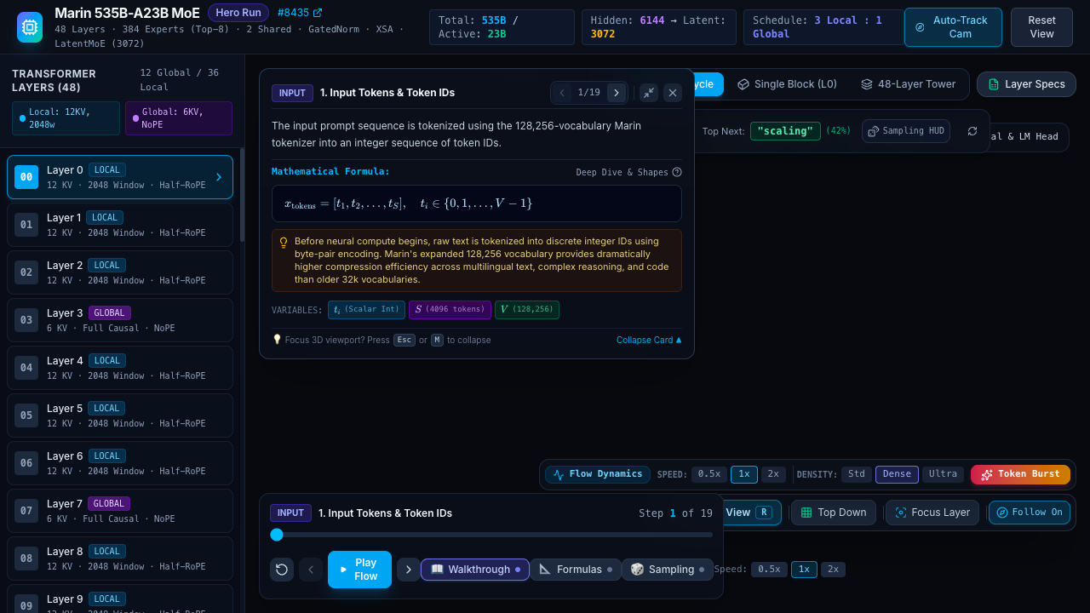1090x613 pixels.
Task: Set Flow Dynamics speed to 2x
Action: pyautogui.click(x=773, y=474)
